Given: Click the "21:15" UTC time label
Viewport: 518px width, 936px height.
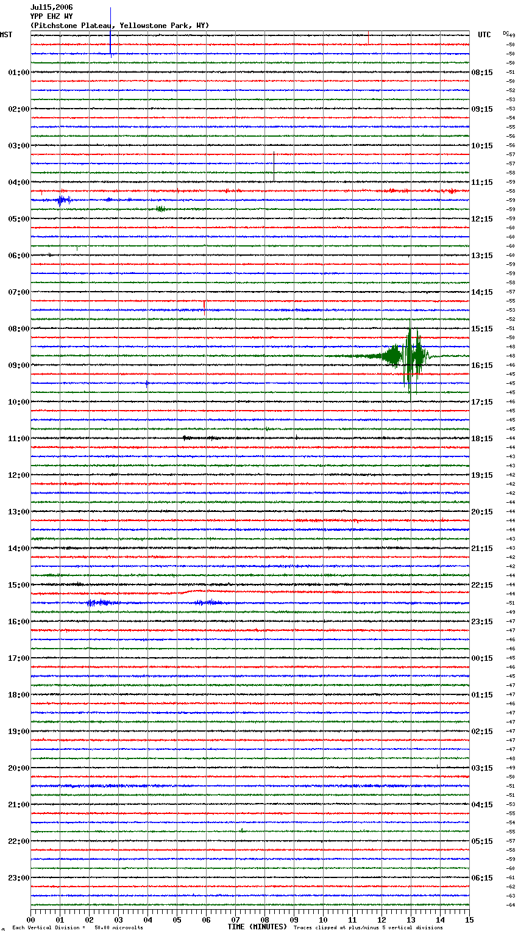Looking at the screenshot, I should click(x=482, y=549).
